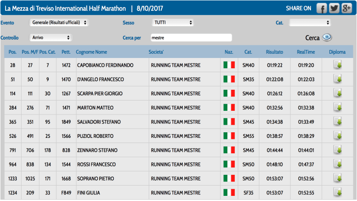Screen dimensions: 357x201
Task: Download diploma for D'Angelo Francesco
Action: [x=337, y=79]
